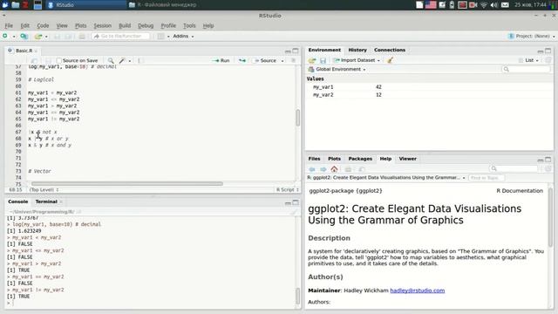Click the Wi-Fi icon in system tray
The image size is (558, 314).
[x=484, y=5]
